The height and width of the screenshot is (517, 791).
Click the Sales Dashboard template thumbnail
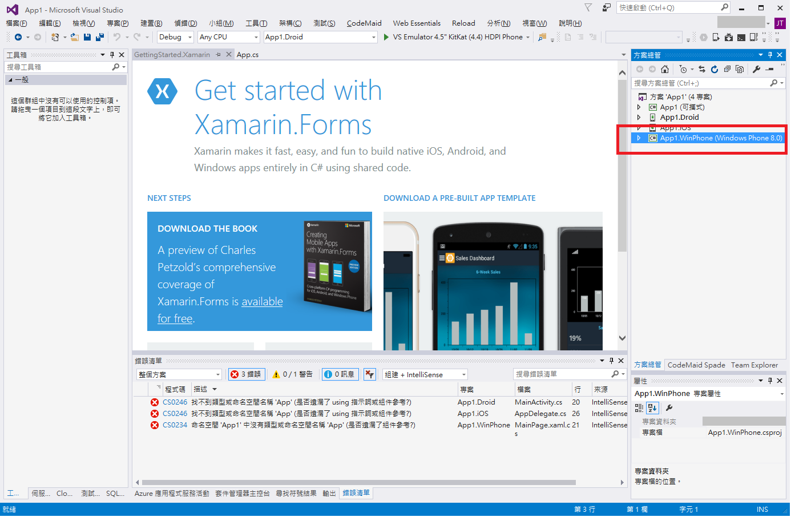pyautogui.click(x=493, y=281)
